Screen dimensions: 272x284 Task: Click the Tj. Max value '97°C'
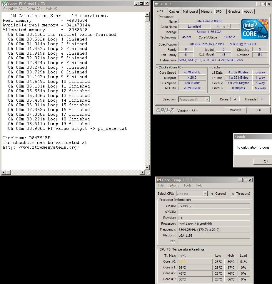[x=195, y=256]
